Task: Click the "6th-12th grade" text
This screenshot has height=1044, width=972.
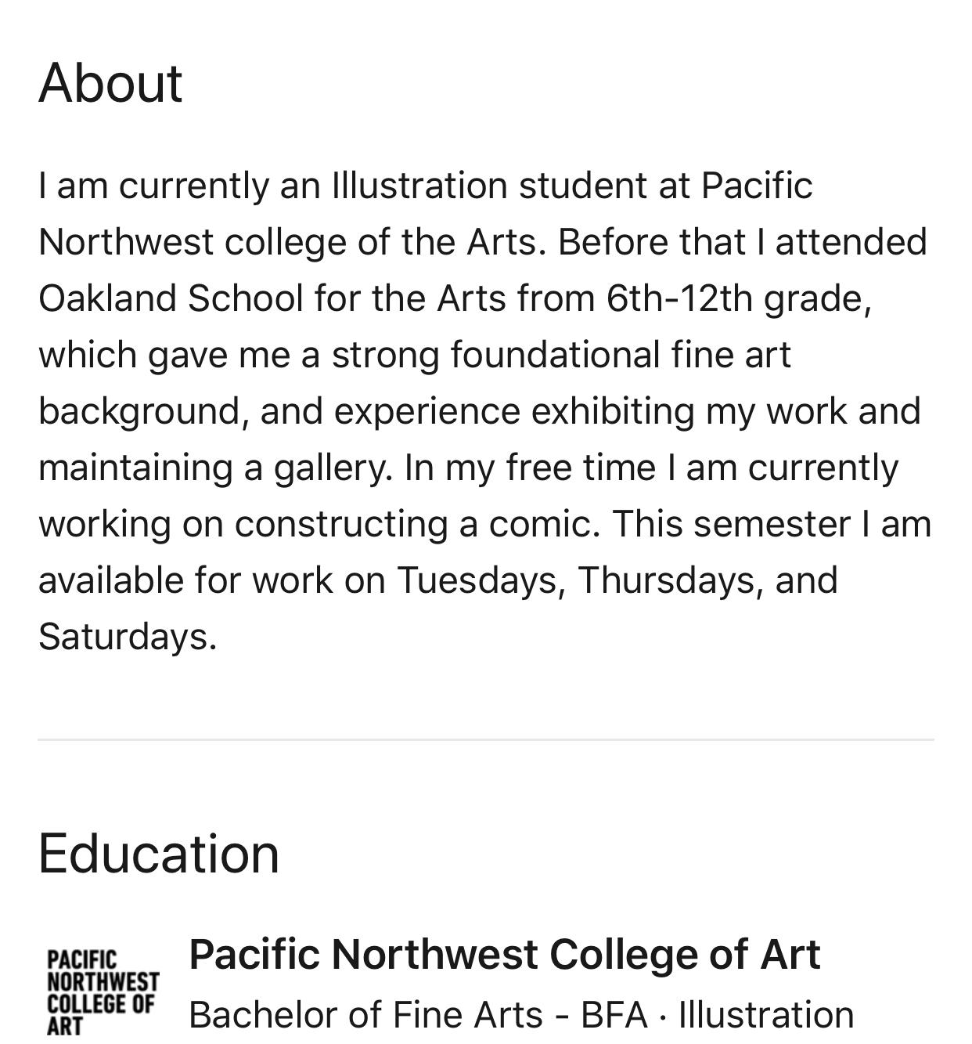Action: pos(737,298)
